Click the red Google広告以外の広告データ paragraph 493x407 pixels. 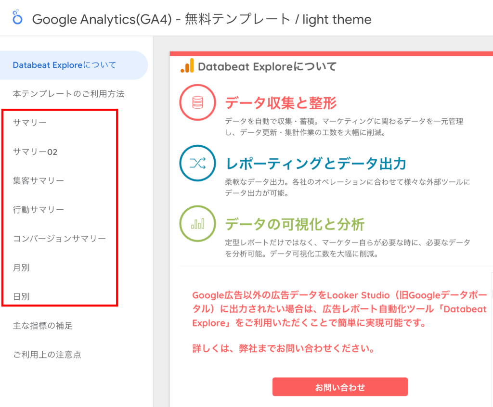tap(339, 309)
